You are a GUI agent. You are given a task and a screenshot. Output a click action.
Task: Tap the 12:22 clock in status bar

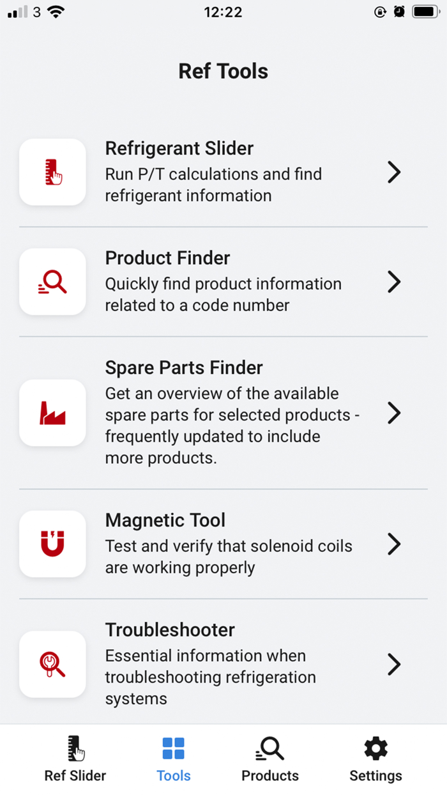pos(223,12)
